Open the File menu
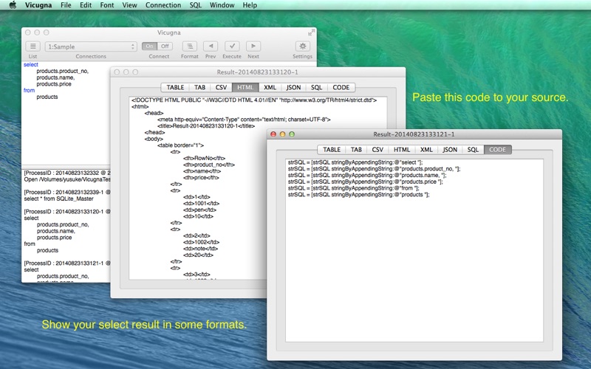Viewport: 591px width, 369px height. pyautogui.click(x=66, y=5)
